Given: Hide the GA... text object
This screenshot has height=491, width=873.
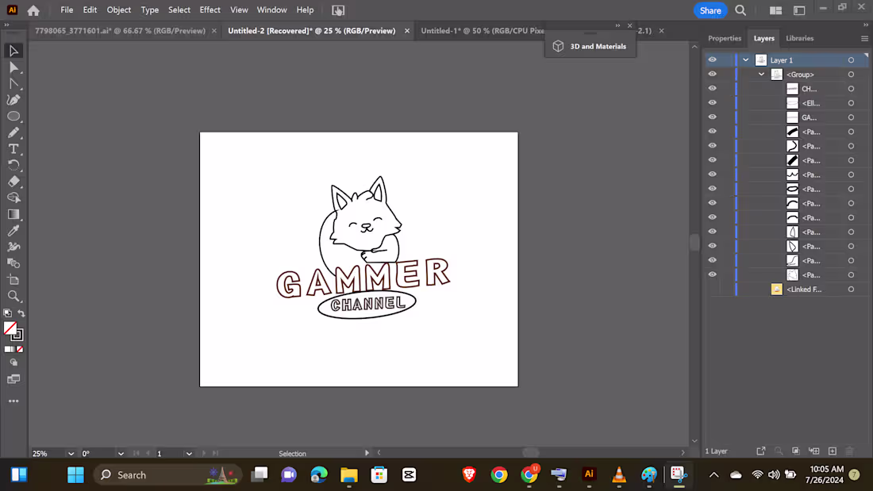Looking at the screenshot, I should coord(712,117).
